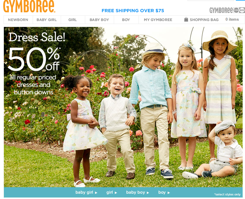Click the 0 items bag count

click(232, 20)
